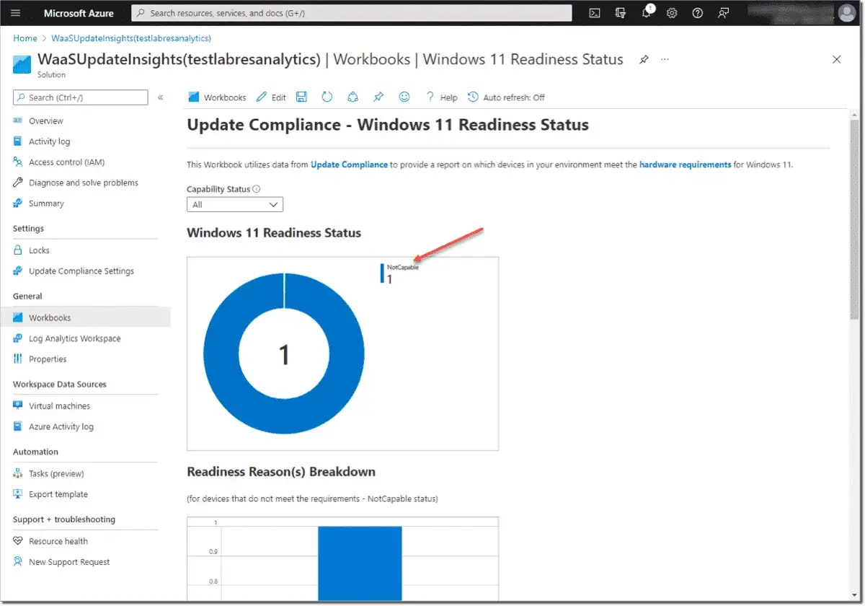Open New Support Request
Image resolution: width=865 pixels, height=606 pixels.
69,562
